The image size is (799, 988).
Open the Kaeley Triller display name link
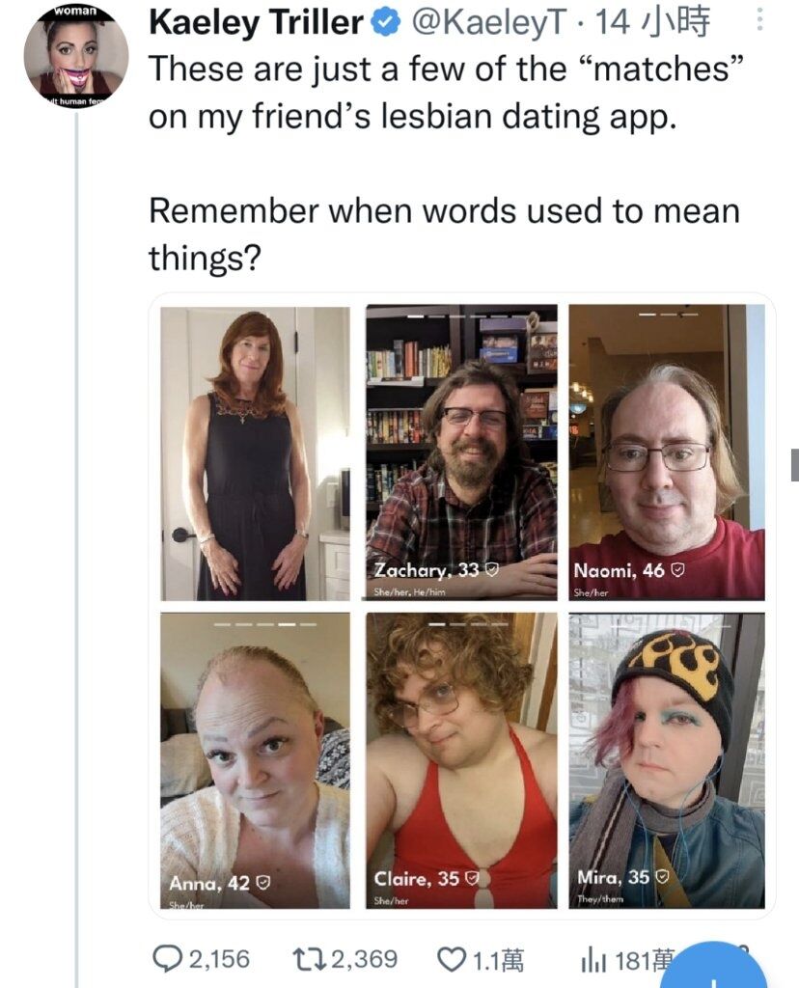pyautogui.click(x=257, y=22)
